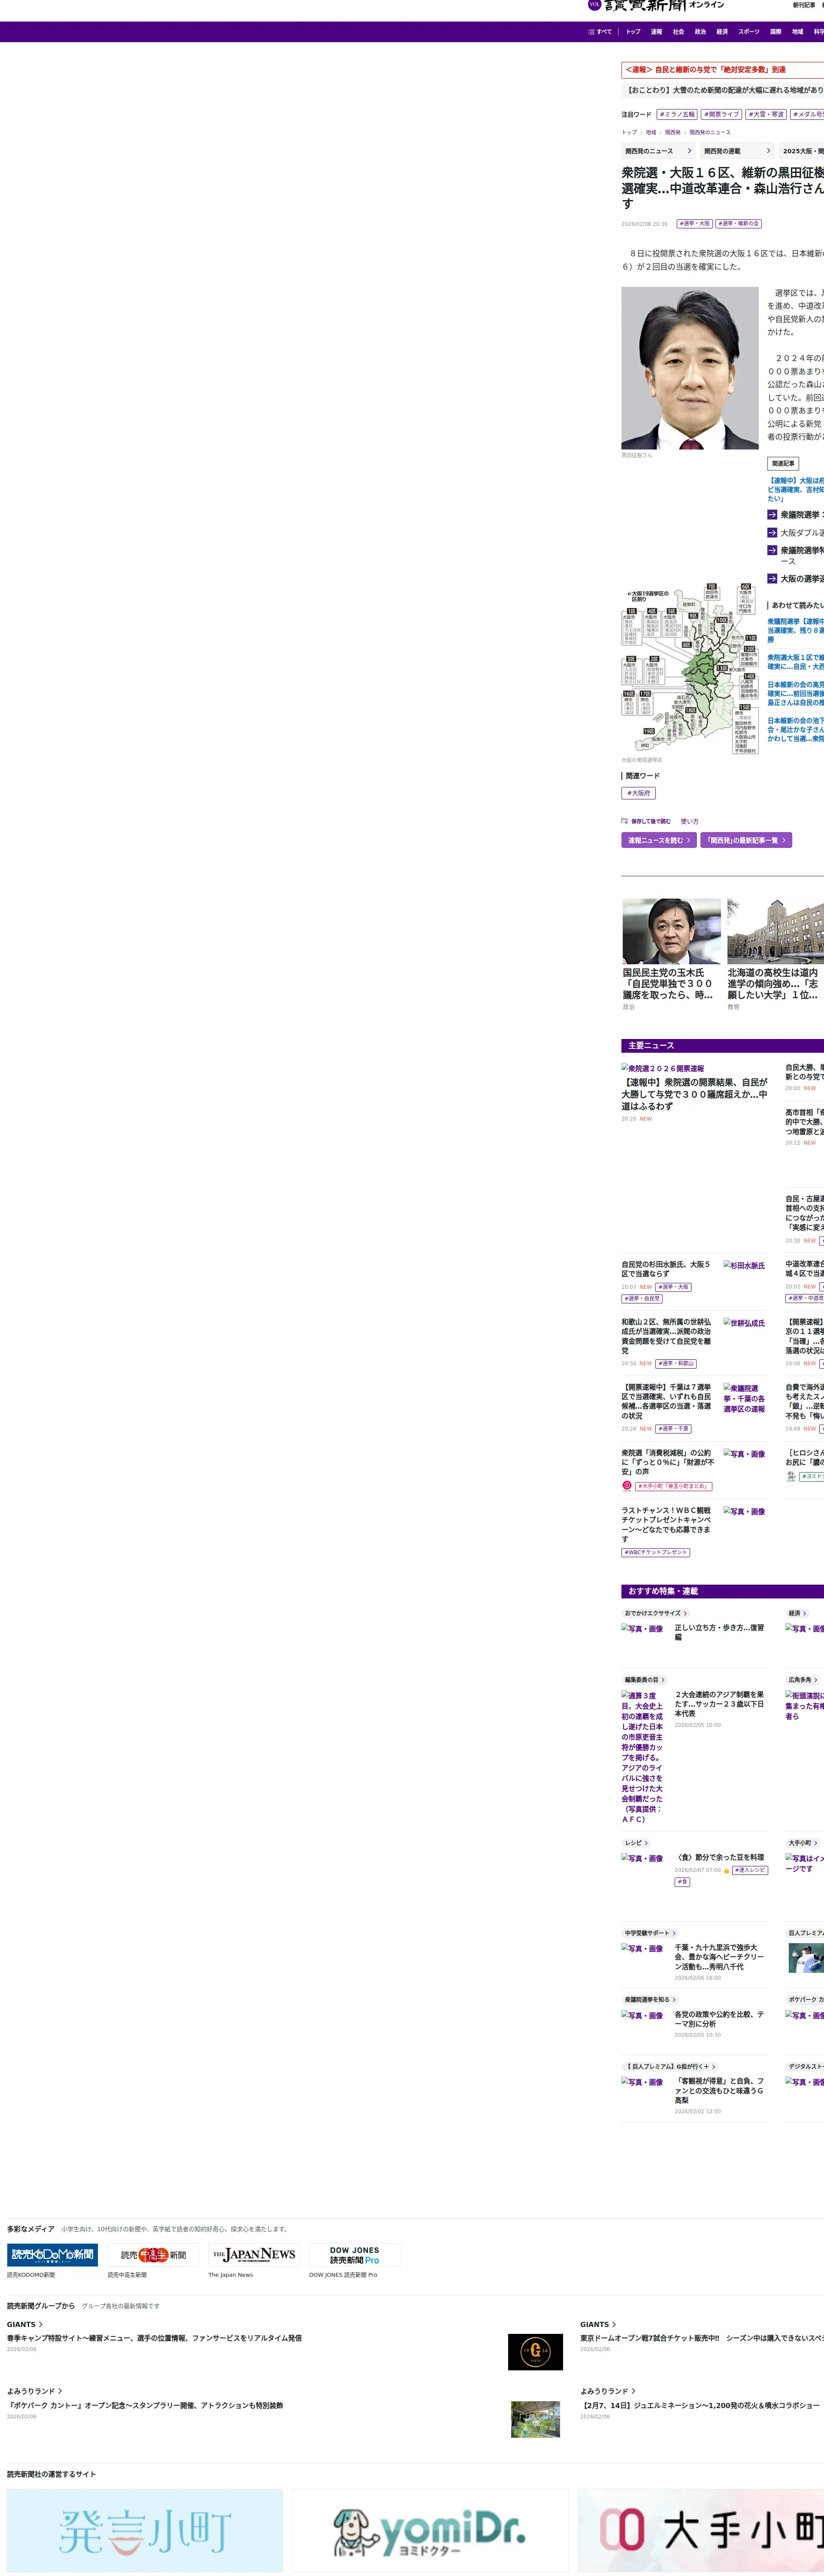Click the YOL Yomiuri Shimbun Online logo

656,6
